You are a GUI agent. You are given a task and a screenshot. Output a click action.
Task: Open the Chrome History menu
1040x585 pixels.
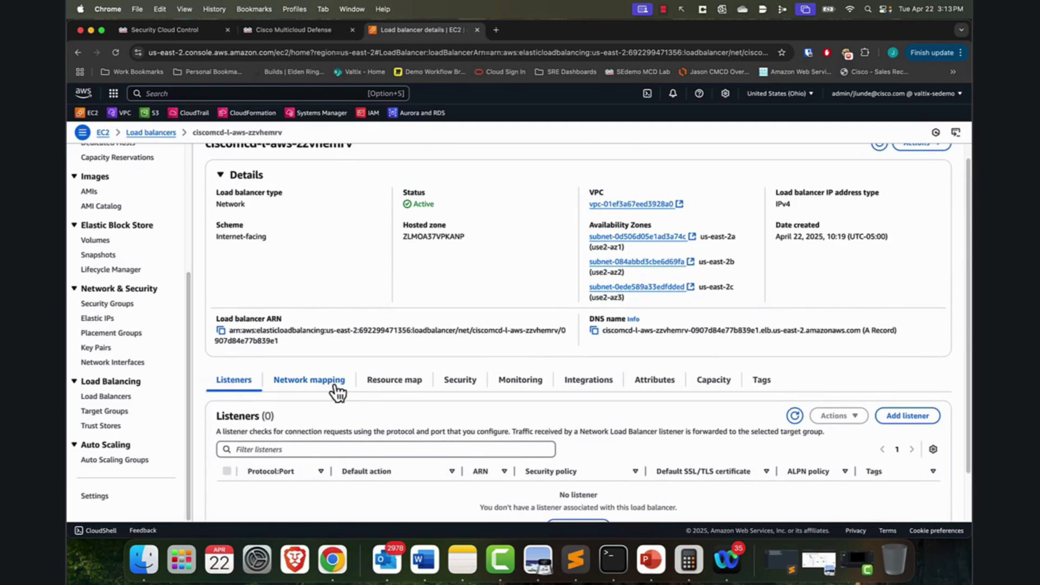pos(214,9)
